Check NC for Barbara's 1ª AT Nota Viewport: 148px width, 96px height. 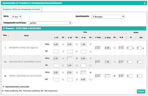63,44
